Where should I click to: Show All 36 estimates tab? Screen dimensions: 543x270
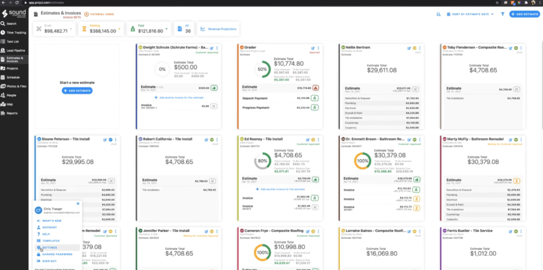point(185,29)
